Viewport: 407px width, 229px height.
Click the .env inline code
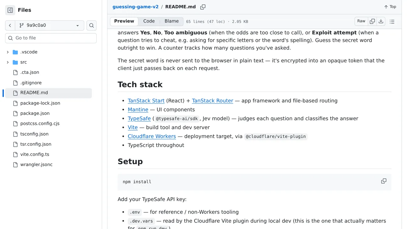[135, 212]
